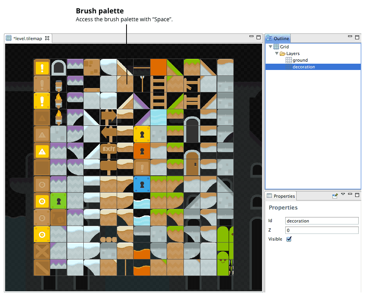Collapse the Grid tree node

(x=270, y=46)
